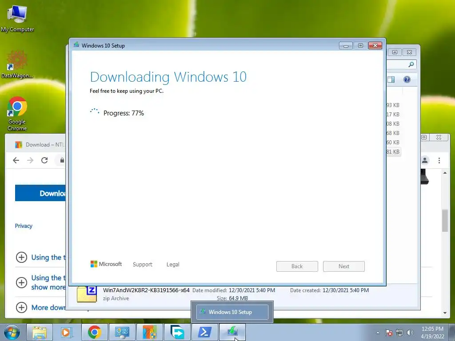
Task: Click the Chrome forward arrow button
Action: tap(30, 160)
